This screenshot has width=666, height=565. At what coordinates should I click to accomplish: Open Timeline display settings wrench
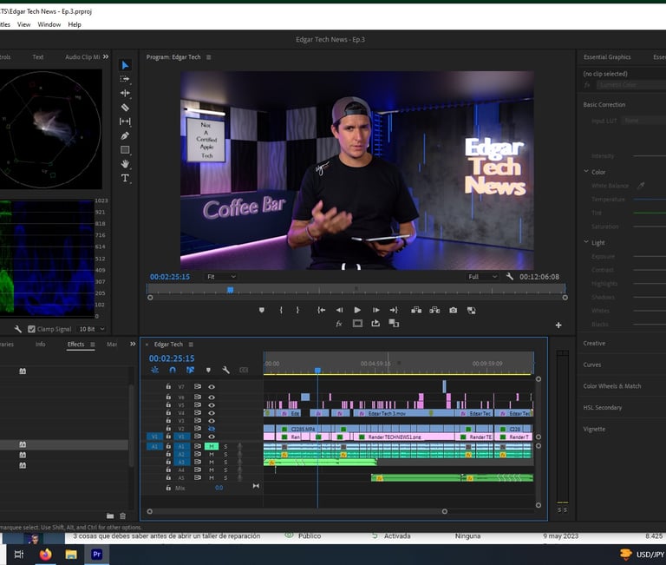pos(225,370)
